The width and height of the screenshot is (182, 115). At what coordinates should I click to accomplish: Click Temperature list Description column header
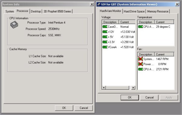pos(146,22)
